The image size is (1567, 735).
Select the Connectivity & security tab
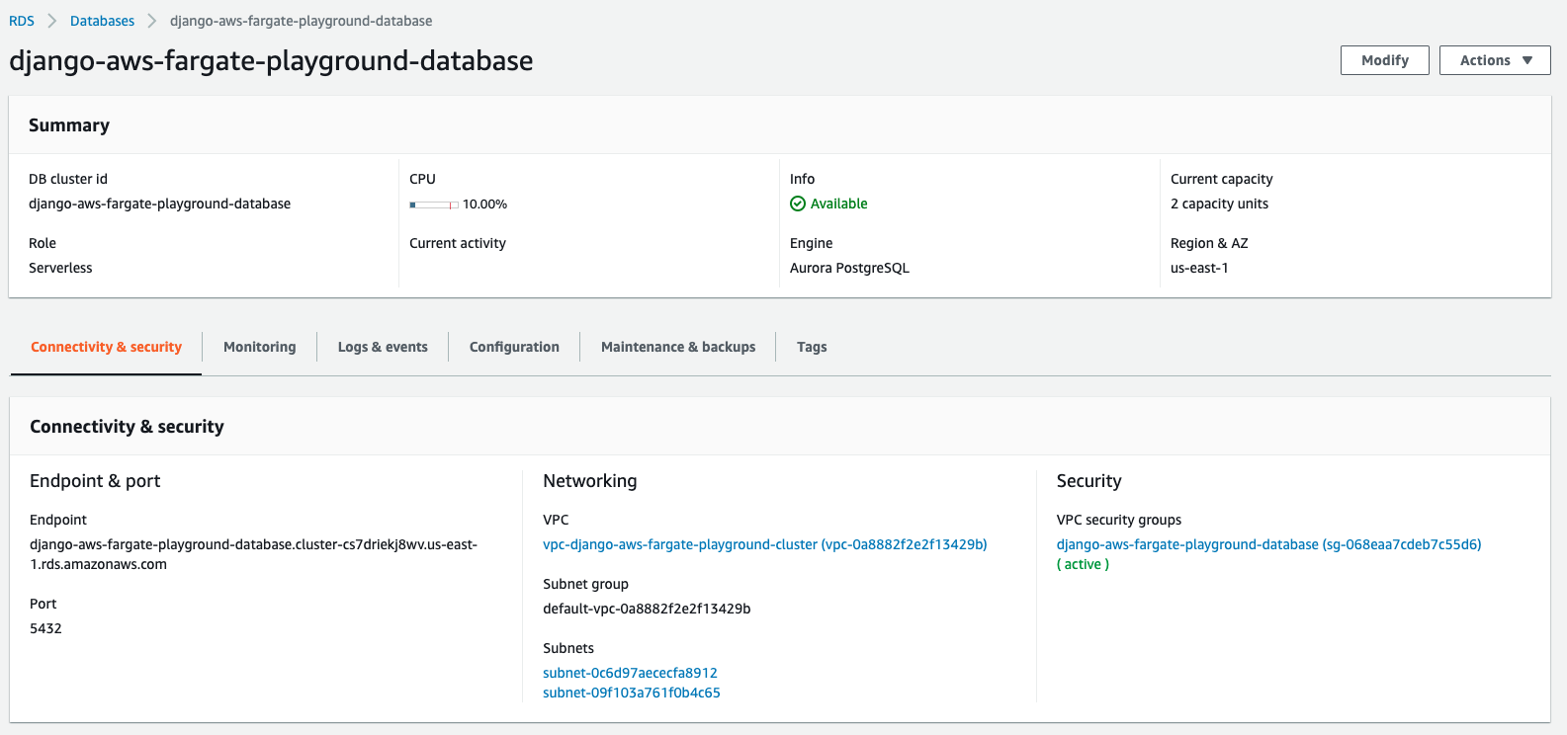[106, 347]
